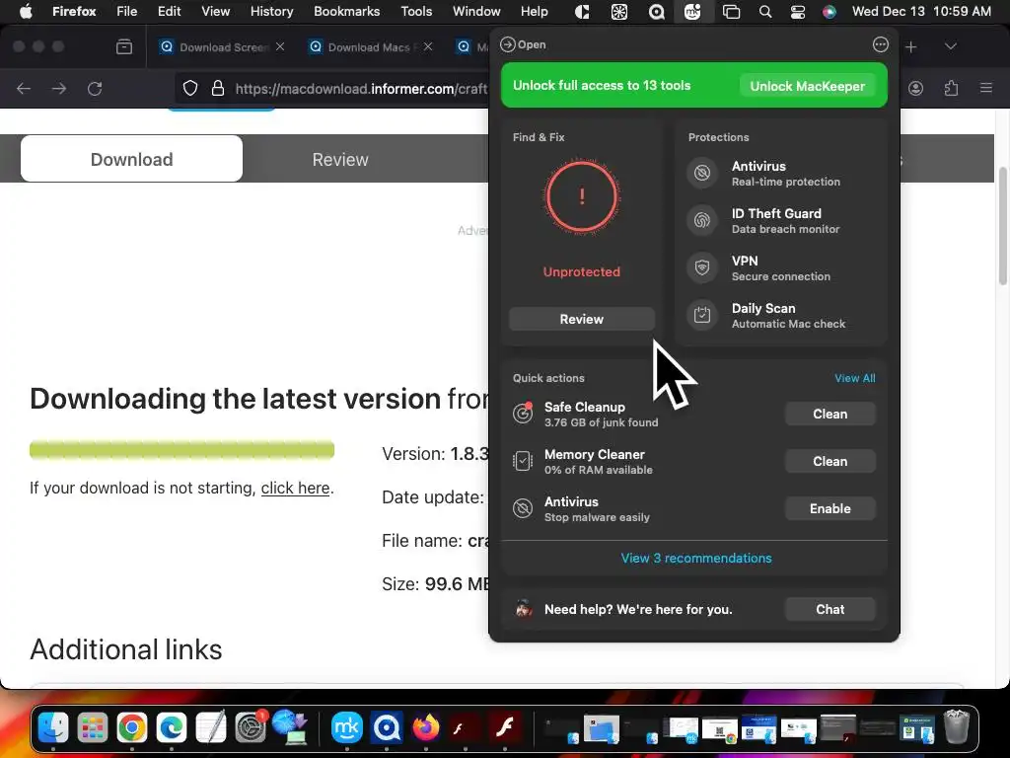Click Chat button for support
Screen dimensions: 1010x758
(830, 609)
